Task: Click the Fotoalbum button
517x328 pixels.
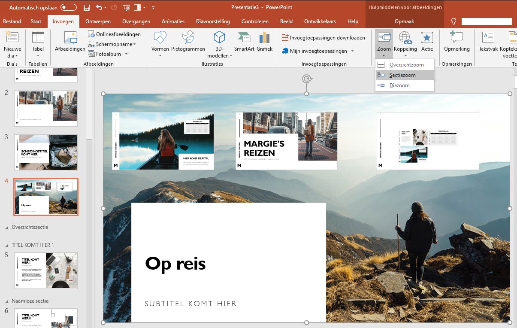Action: click(105, 54)
